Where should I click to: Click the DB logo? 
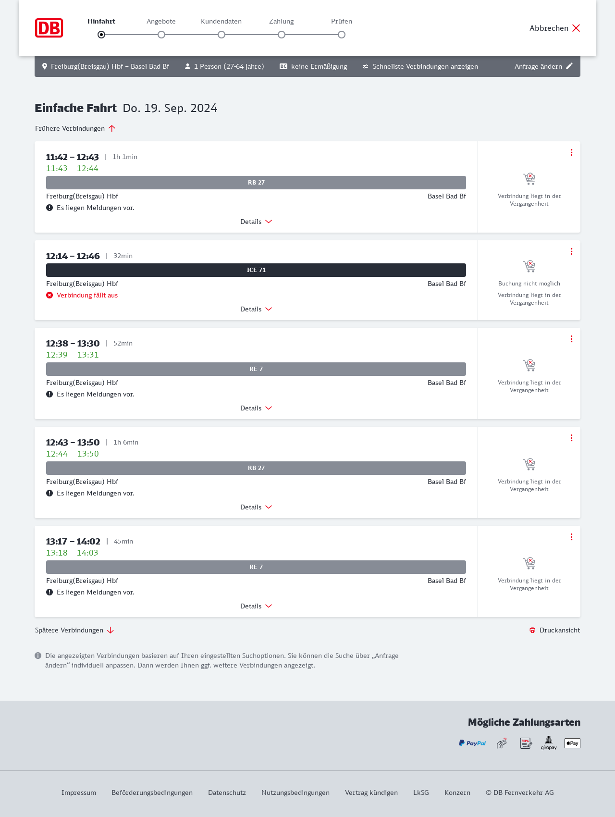[x=49, y=28]
